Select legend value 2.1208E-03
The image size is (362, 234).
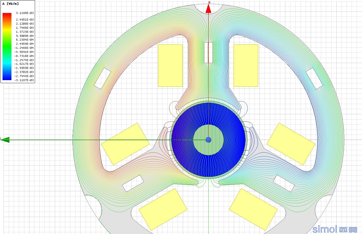tap(25, 24)
